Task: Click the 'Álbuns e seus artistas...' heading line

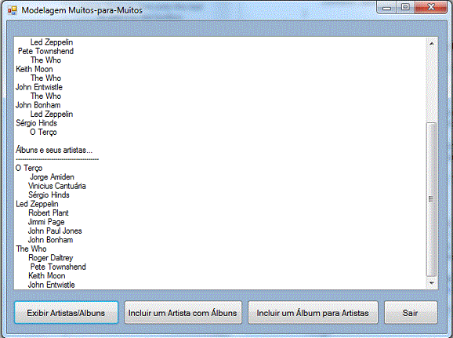Action: (x=54, y=150)
